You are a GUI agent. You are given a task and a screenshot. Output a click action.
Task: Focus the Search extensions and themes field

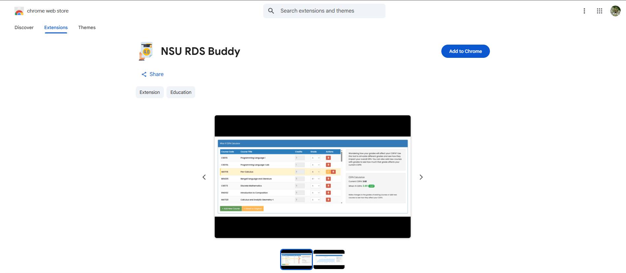coord(324,11)
